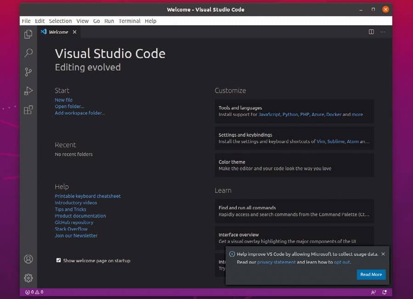Click the Python language link

(x=290, y=115)
